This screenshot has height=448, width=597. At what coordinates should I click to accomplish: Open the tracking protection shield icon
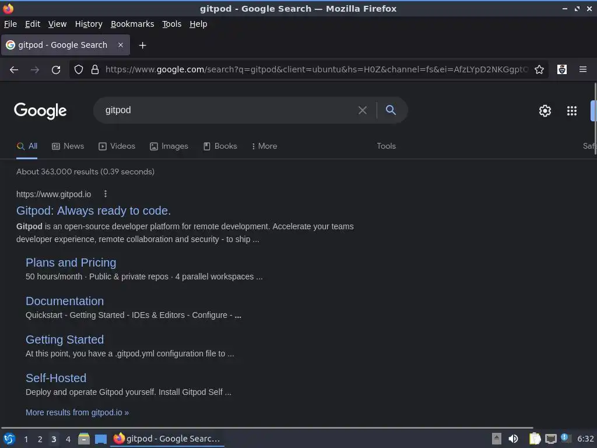pos(79,69)
